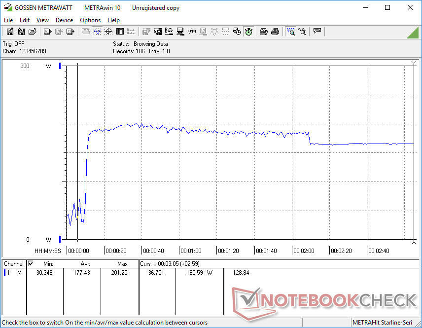Viewport: 422px width, 328px height.
Task: Click the top-right graph scale arrow
Action: point(414,63)
